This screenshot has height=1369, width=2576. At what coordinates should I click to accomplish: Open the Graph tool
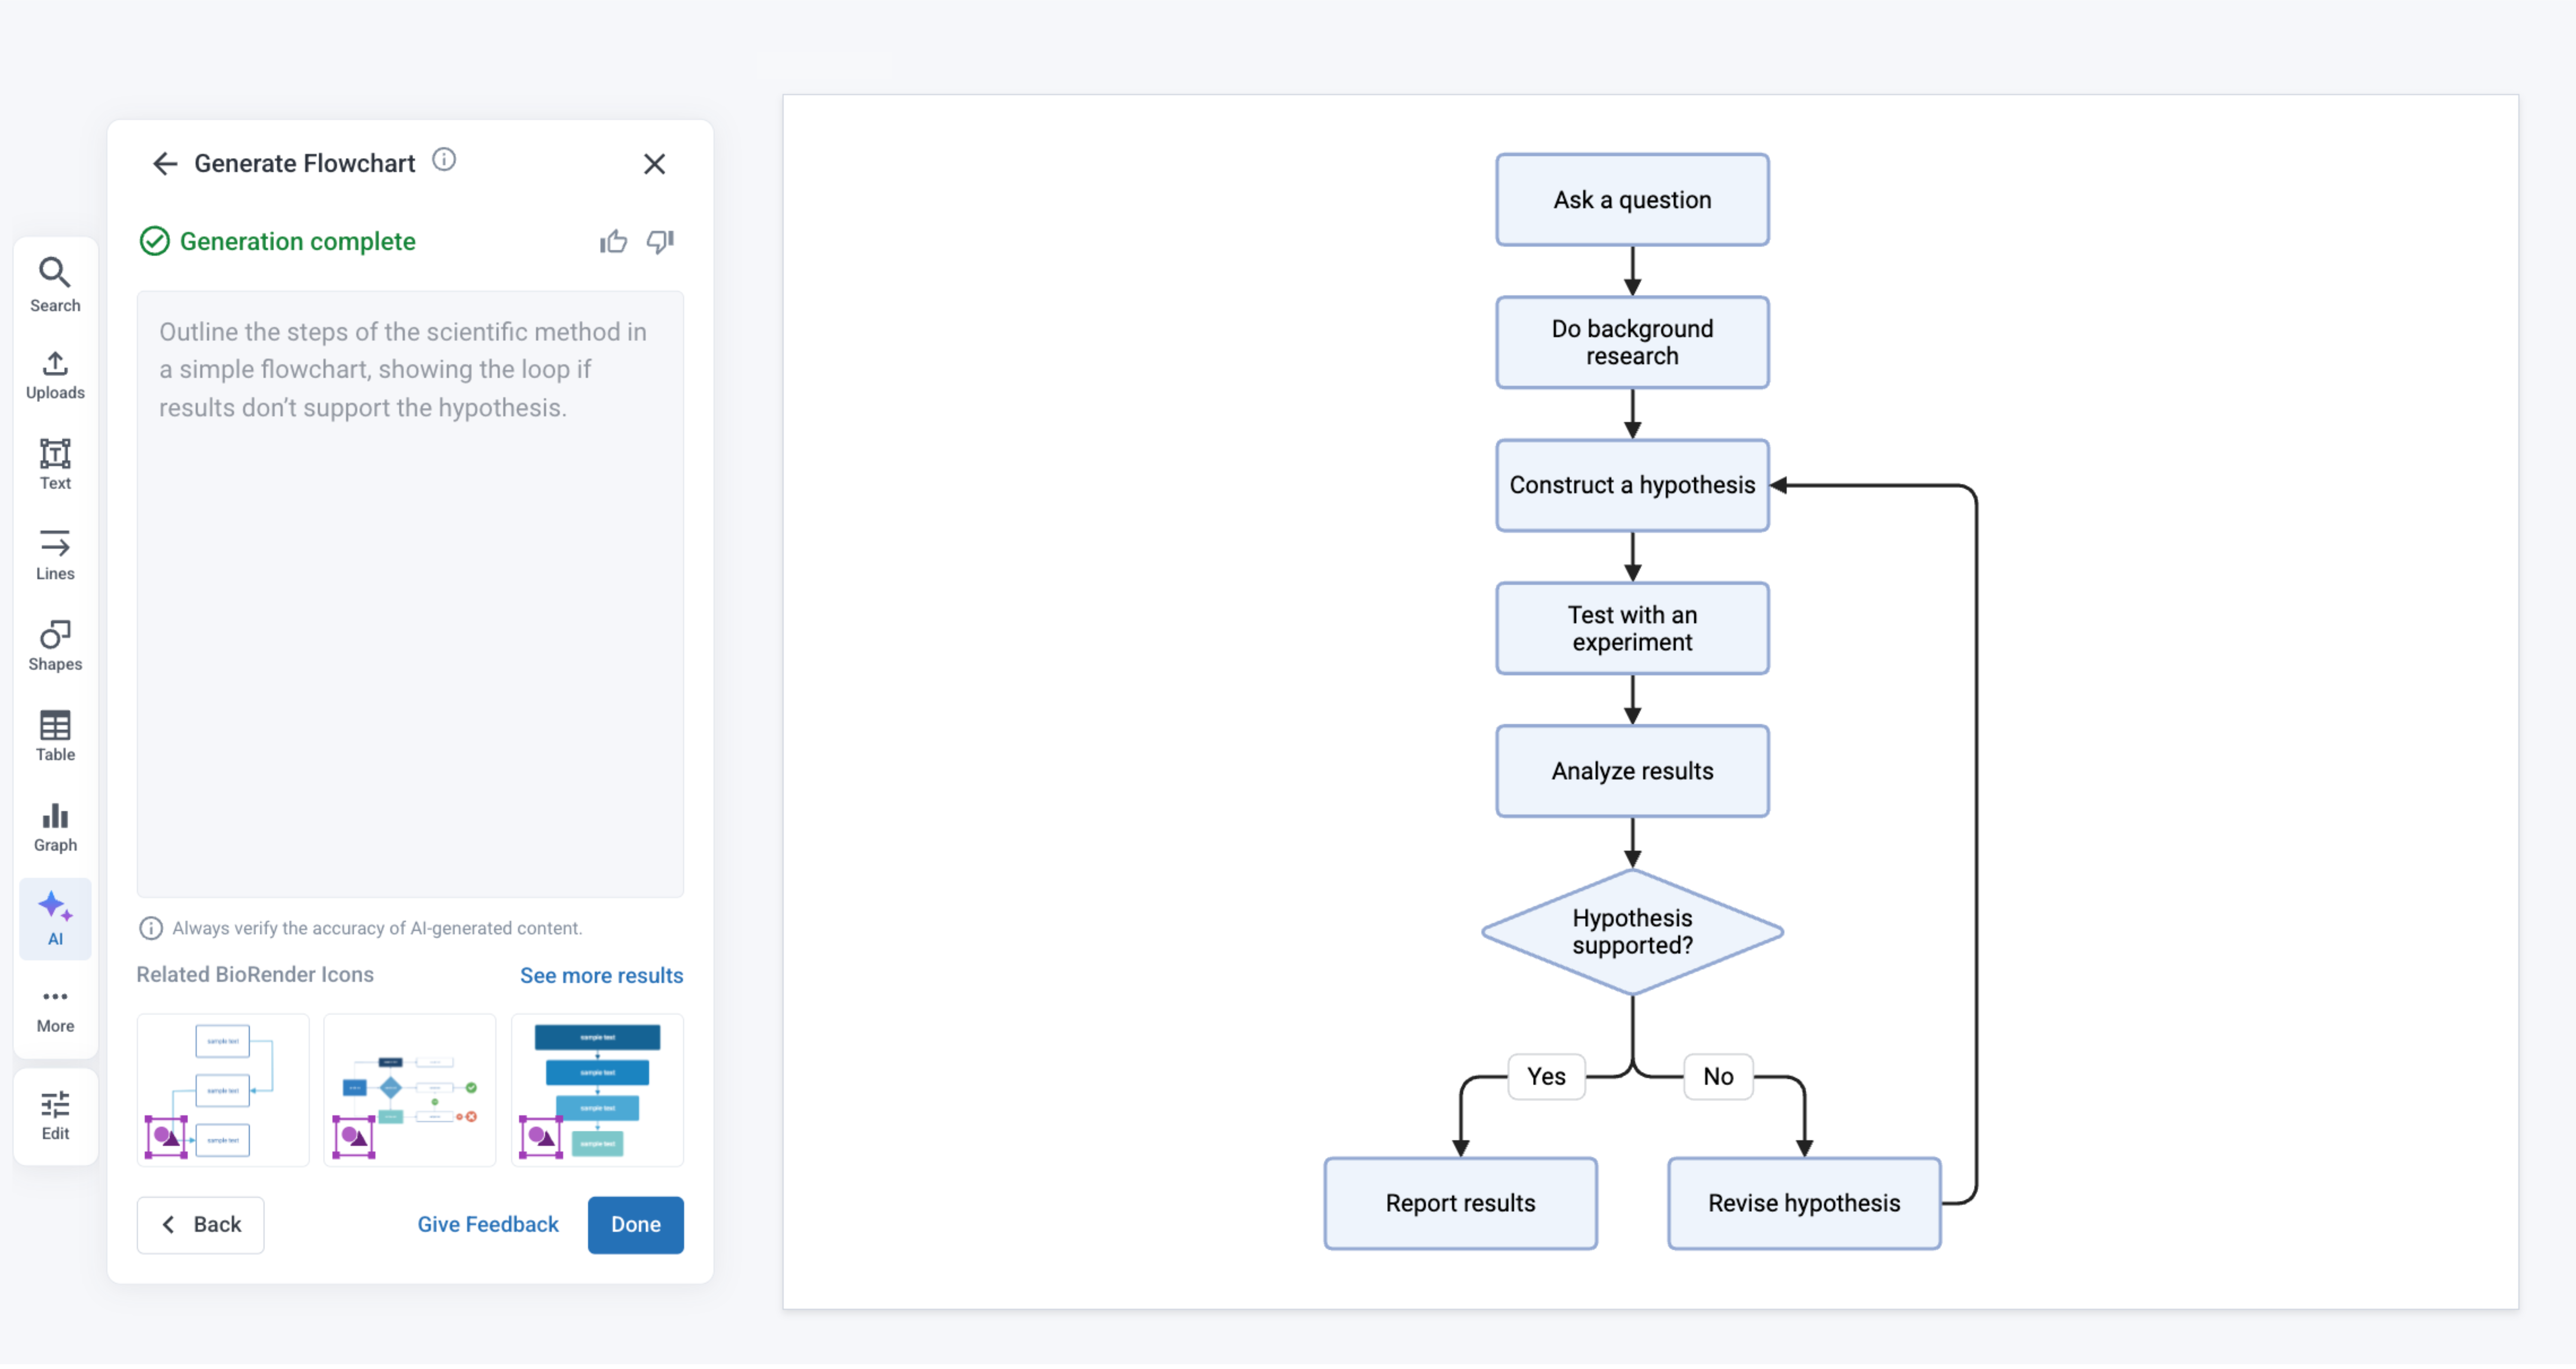[x=55, y=827]
